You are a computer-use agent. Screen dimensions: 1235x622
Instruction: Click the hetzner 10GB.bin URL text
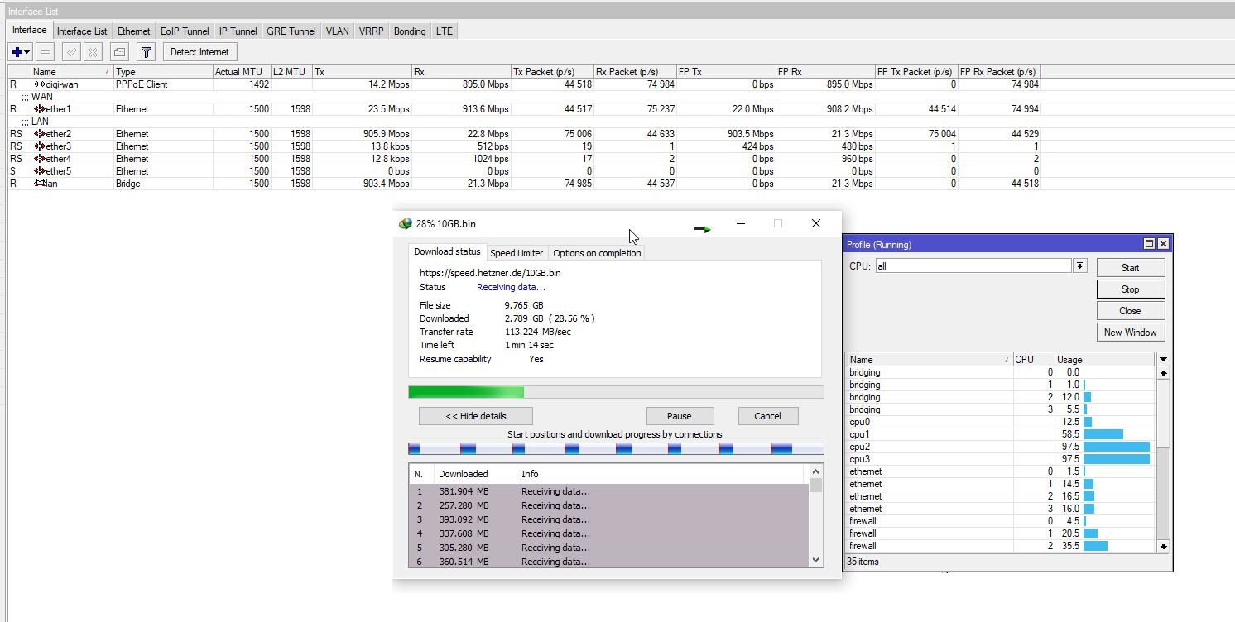(x=490, y=273)
